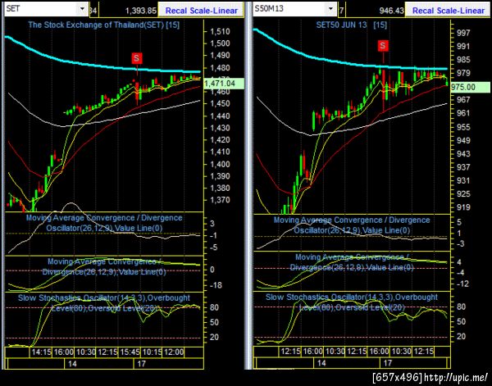The height and width of the screenshot is (386, 492).
Task: Click the red S sell marker on SET chart
Action: pos(136,58)
